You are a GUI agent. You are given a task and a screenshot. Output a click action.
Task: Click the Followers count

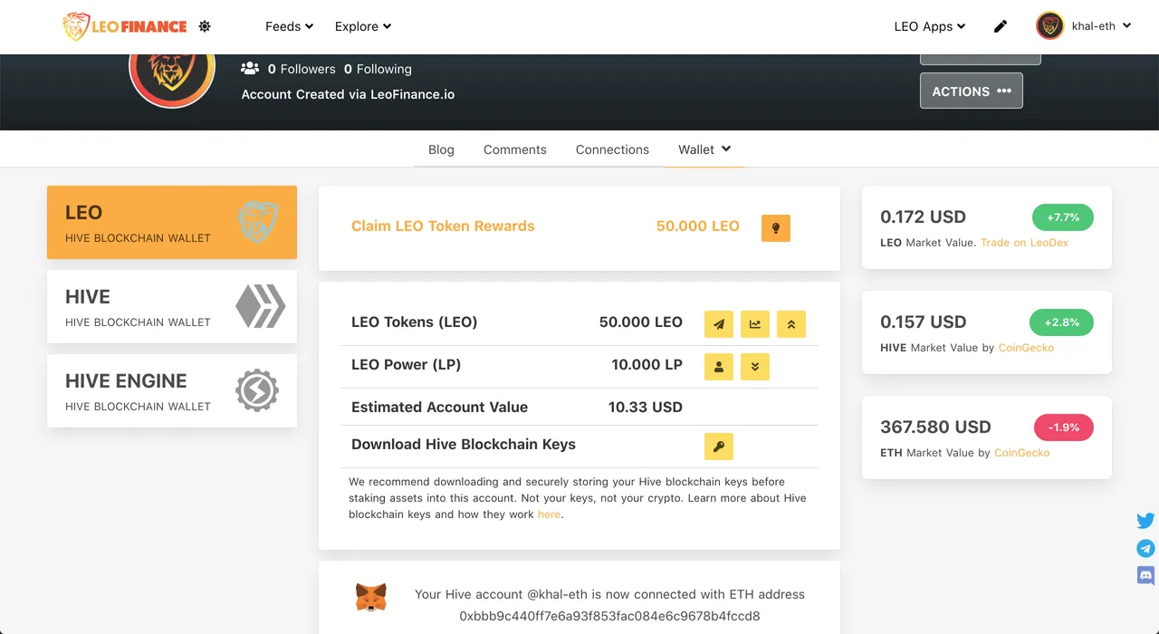[302, 69]
